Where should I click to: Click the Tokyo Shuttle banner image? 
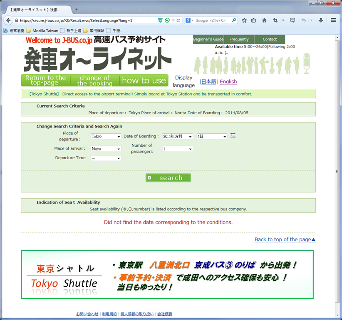point(167,275)
